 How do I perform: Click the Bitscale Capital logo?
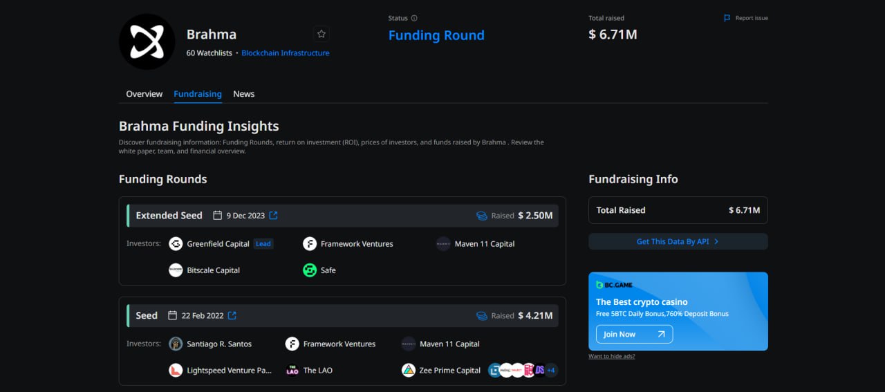pos(176,270)
